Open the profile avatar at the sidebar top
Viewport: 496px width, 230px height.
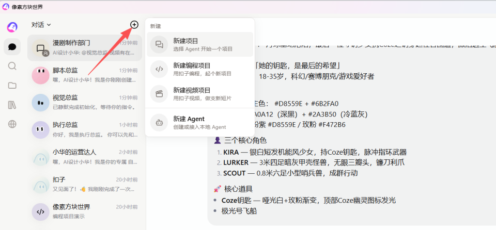point(12,27)
